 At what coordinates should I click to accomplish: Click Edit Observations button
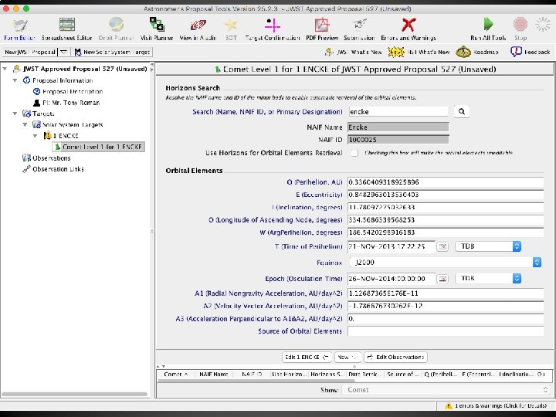(395, 357)
